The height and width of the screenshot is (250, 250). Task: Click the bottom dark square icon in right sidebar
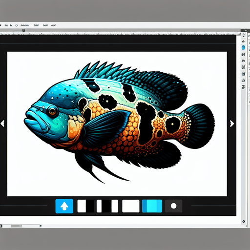point(243,87)
